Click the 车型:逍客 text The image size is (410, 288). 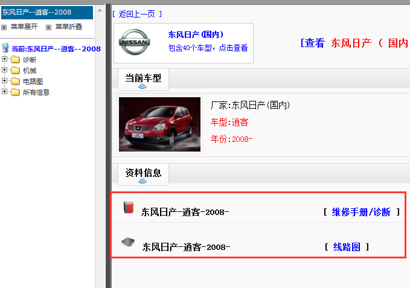229,123
